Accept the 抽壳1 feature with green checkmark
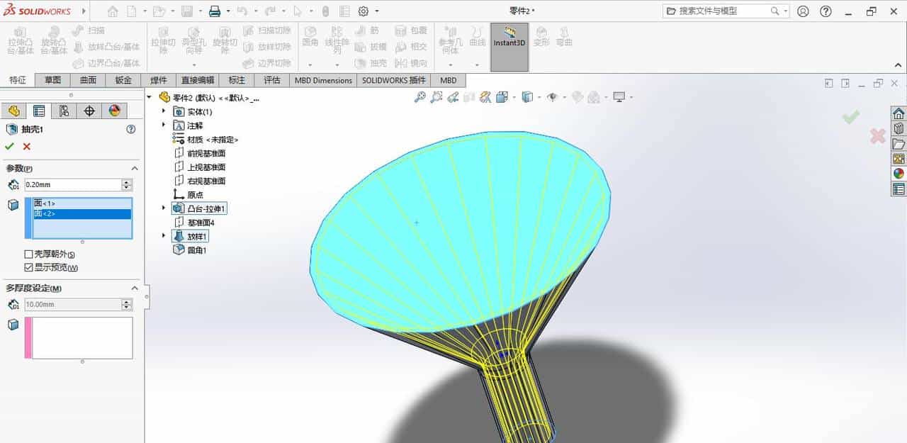The height and width of the screenshot is (443, 907). click(10, 146)
